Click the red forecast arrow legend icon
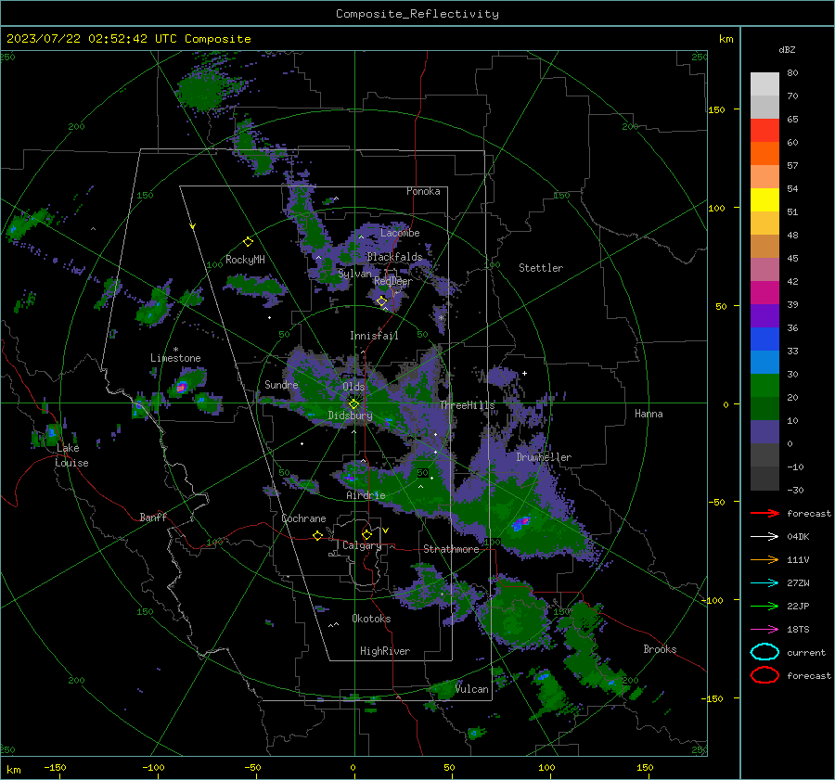835x780 pixels. point(764,513)
